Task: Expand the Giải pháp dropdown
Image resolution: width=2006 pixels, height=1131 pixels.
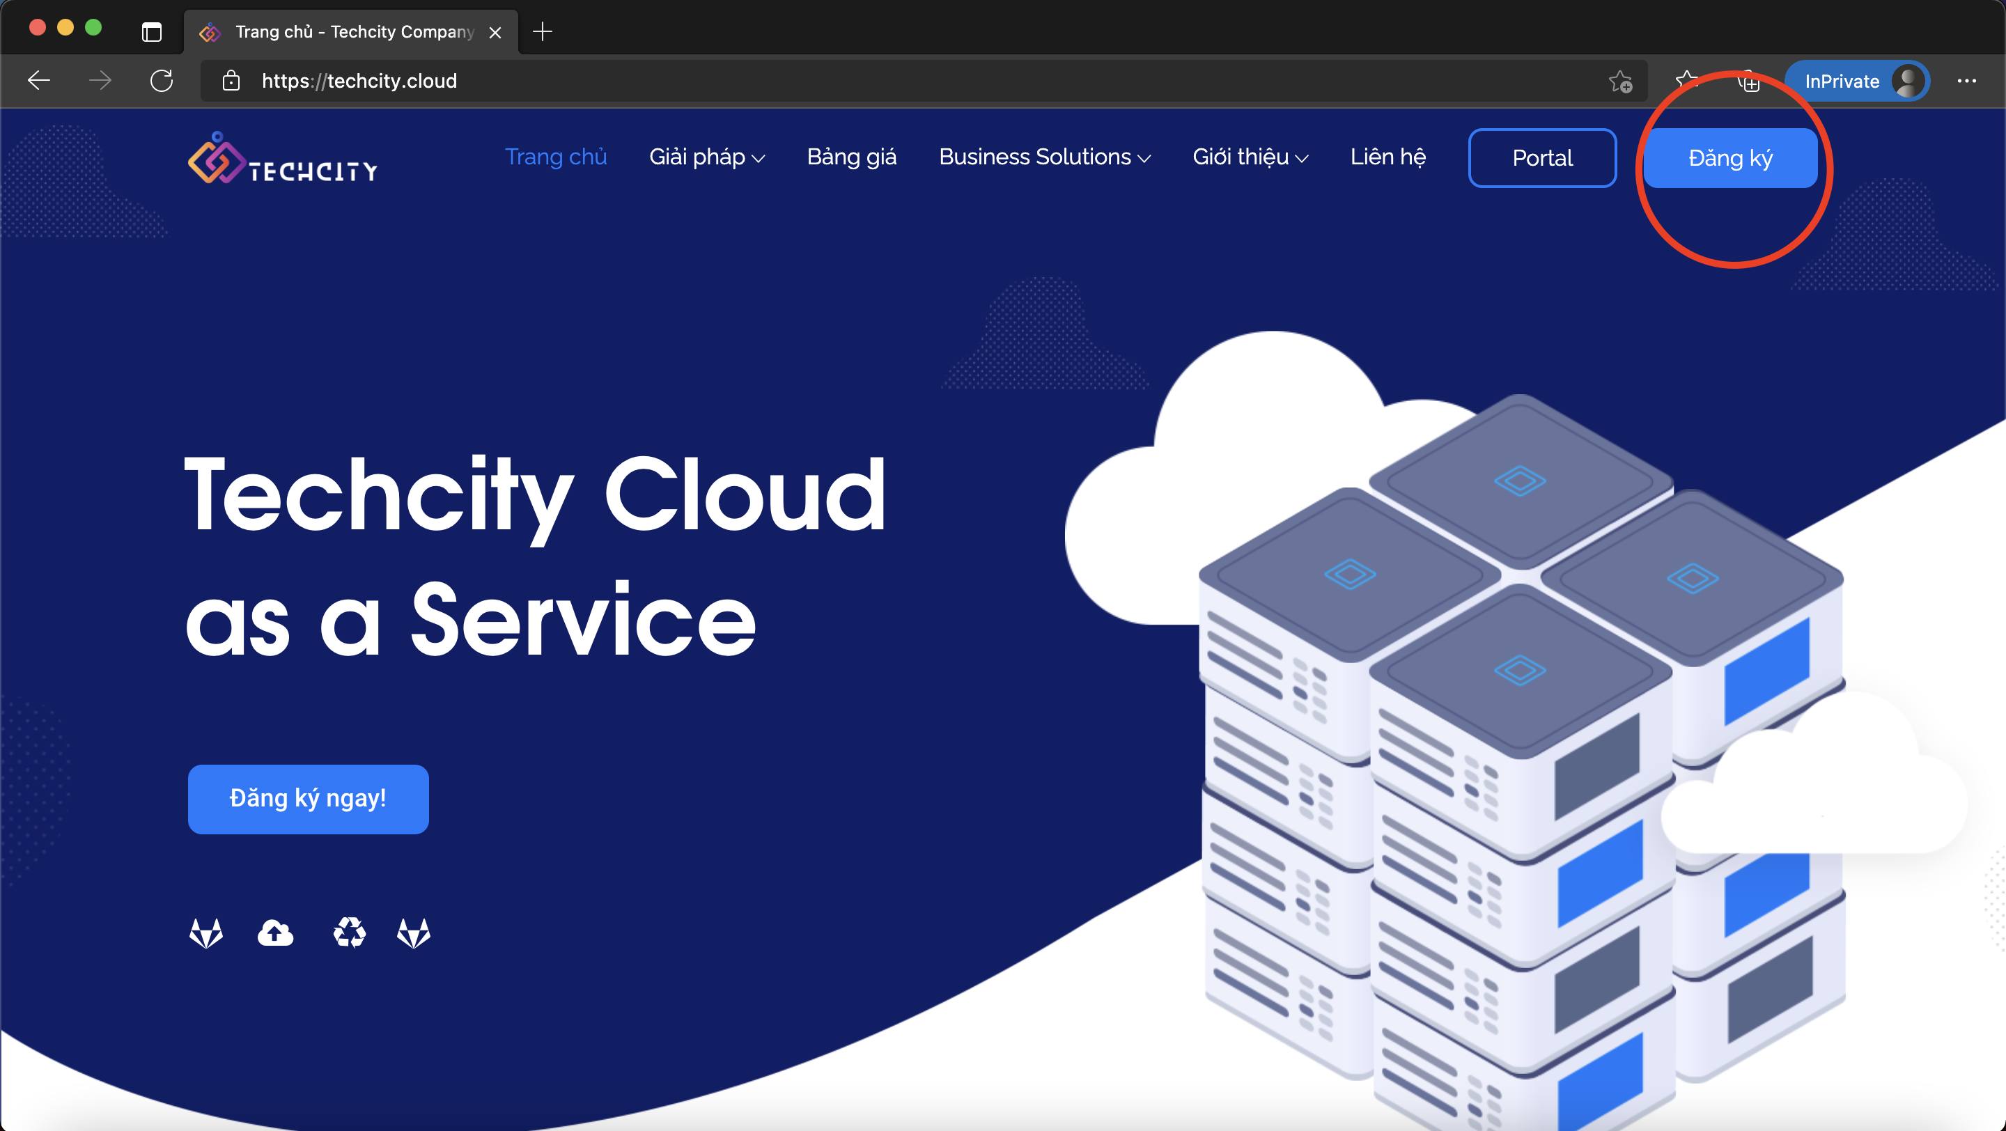Action: pyautogui.click(x=707, y=157)
